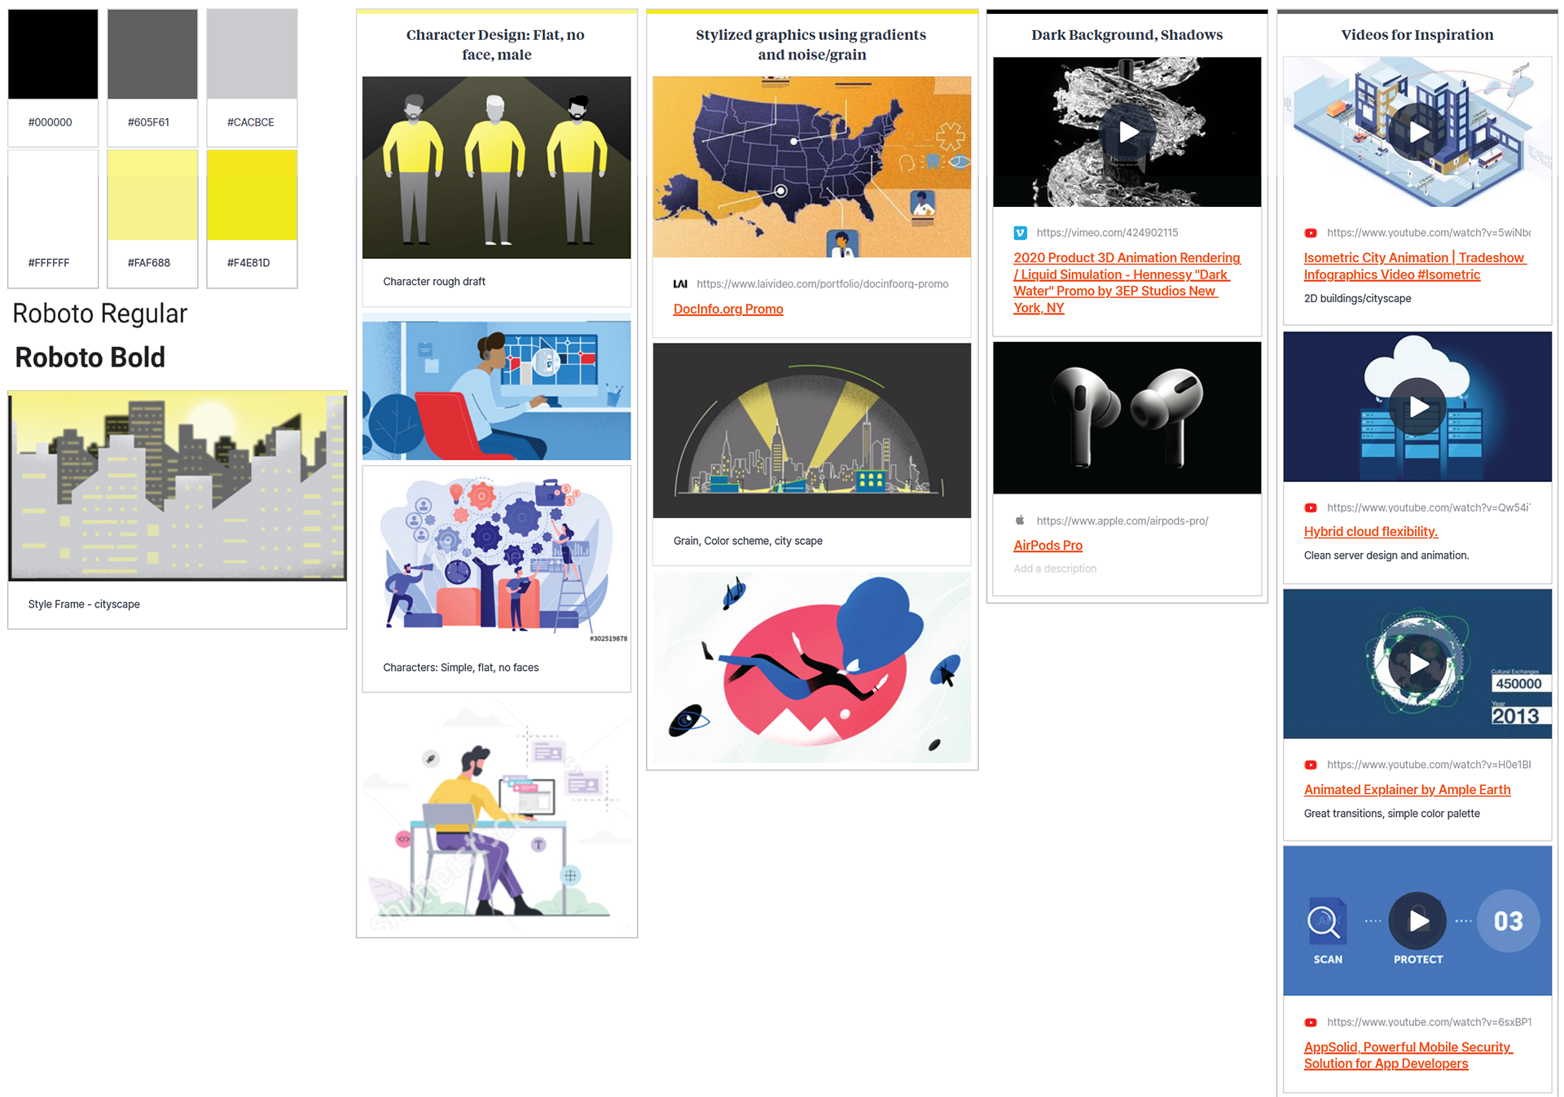Image resolution: width=1564 pixels, height=1097 pixels.
Task: Click the LAI icon beside laivideo URL
Action: (680, 284)
